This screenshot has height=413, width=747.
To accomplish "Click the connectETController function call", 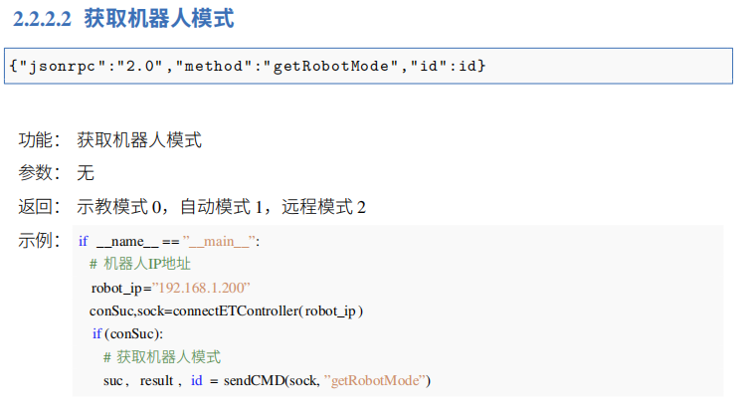I will point(234,311).
